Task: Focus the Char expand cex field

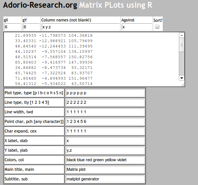Action: click(x=105, y=131)
